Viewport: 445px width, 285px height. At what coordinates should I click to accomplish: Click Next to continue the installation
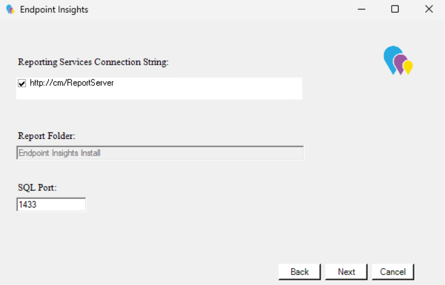coord(346,271)
